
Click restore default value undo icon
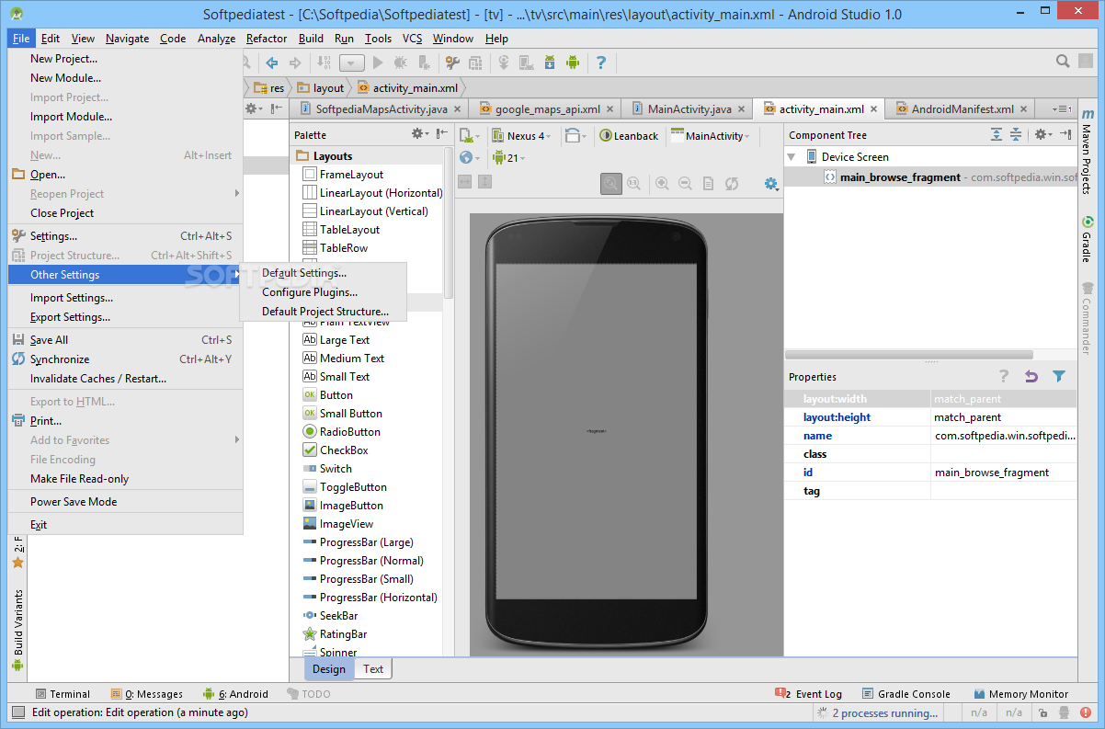click(1031, 376)
